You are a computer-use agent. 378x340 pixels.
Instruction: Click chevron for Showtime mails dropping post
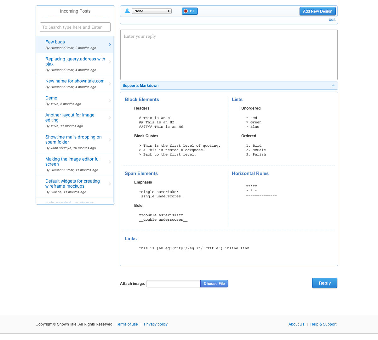pos(110,140)
